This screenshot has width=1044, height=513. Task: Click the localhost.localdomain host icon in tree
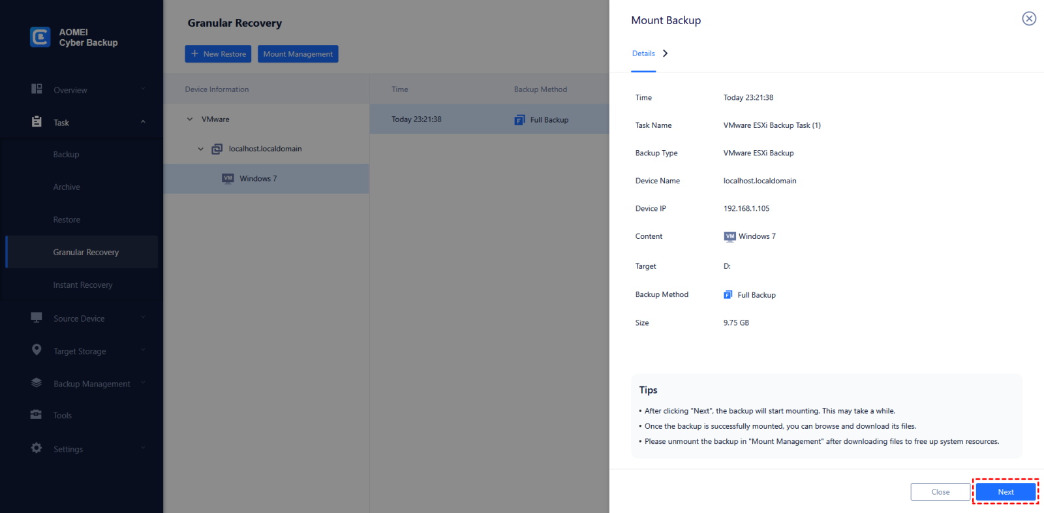tap(217, 149)
